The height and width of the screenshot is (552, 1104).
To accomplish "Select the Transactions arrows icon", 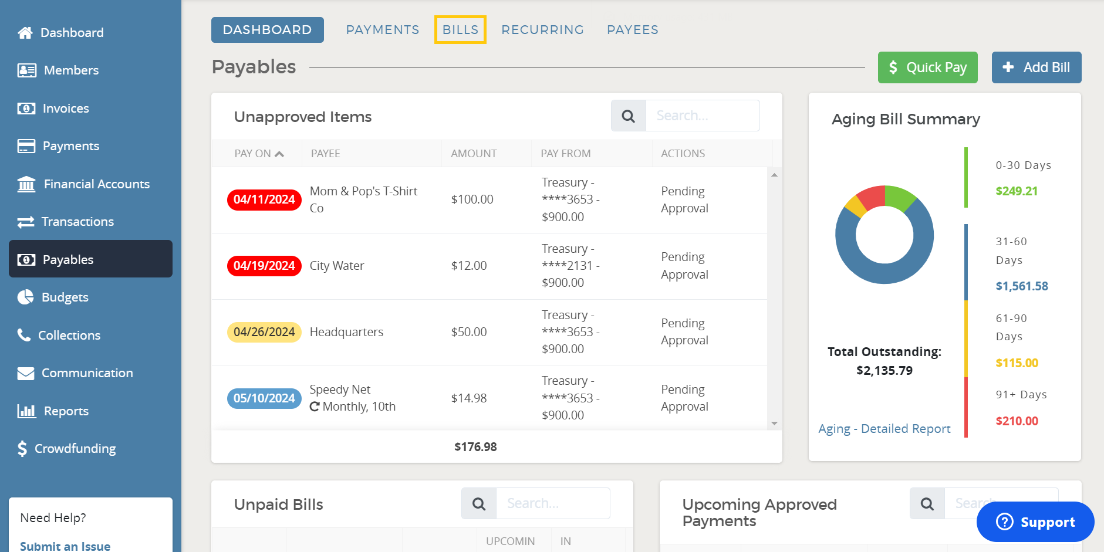I will click(26, 222).
